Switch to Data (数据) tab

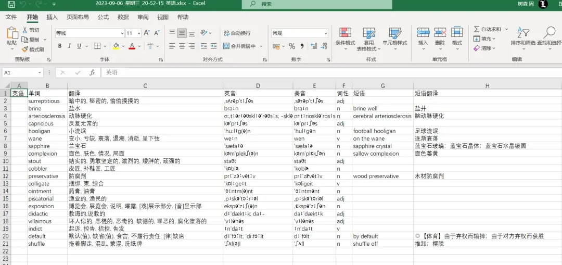[x=123, y=17]
